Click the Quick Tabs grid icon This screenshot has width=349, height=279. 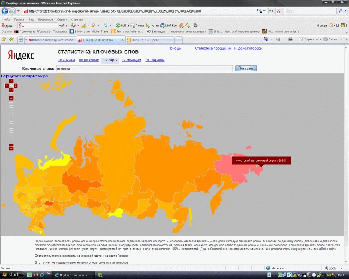tap(21, 40)
